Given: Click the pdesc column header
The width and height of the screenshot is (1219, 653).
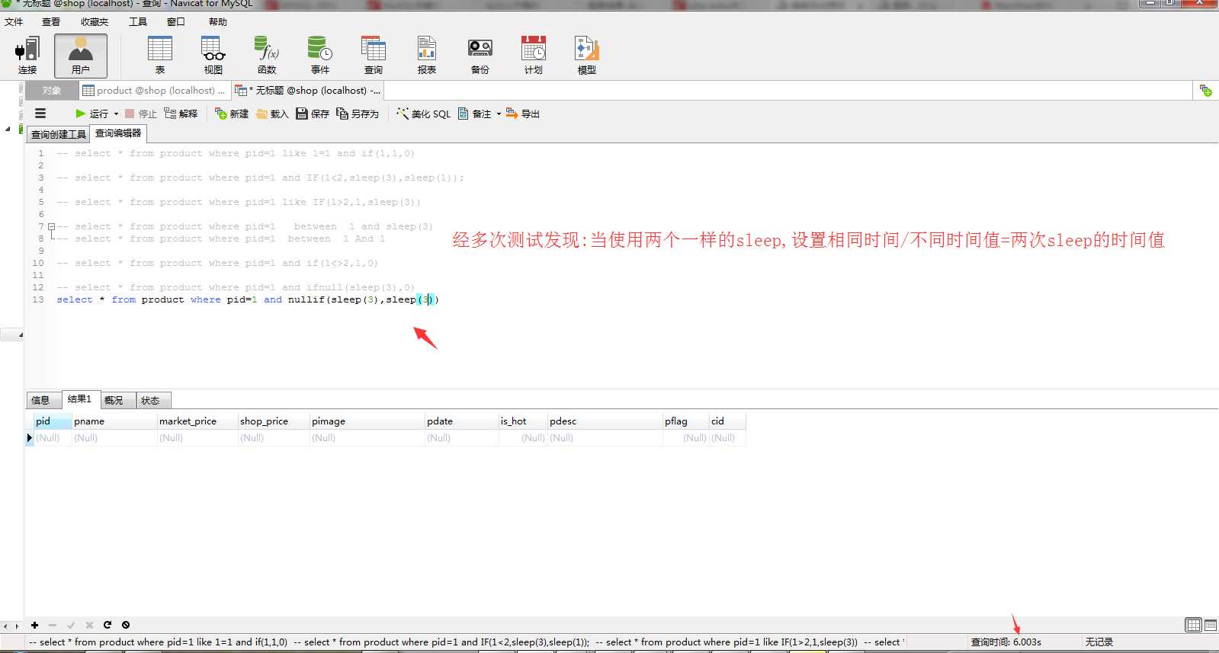Looking at the screenshot, I should pos(605,421).
